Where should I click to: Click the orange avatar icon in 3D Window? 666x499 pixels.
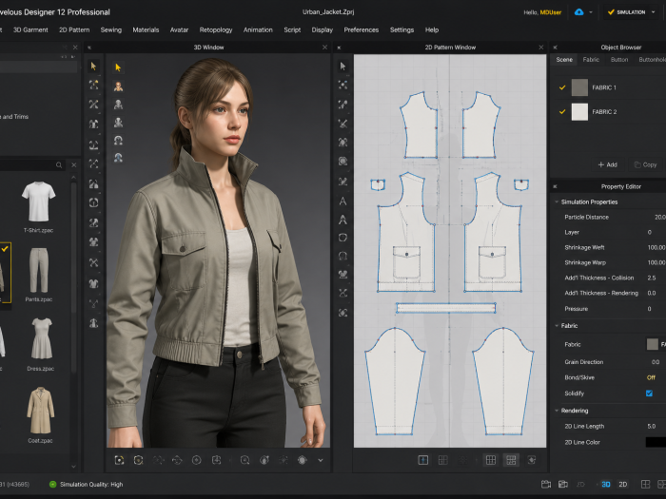tap(118, 86)
